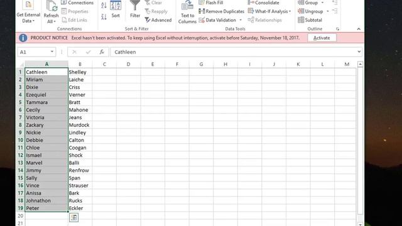Open the Name Box dropdown
This screenshot has height=226, width=402.
click(52, 51)
